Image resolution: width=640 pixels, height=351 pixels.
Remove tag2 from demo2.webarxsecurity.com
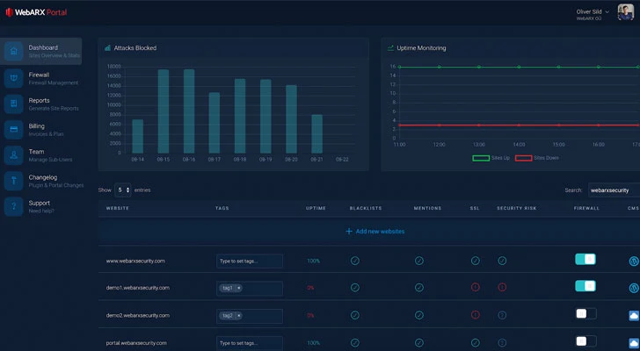click(239, 316)
